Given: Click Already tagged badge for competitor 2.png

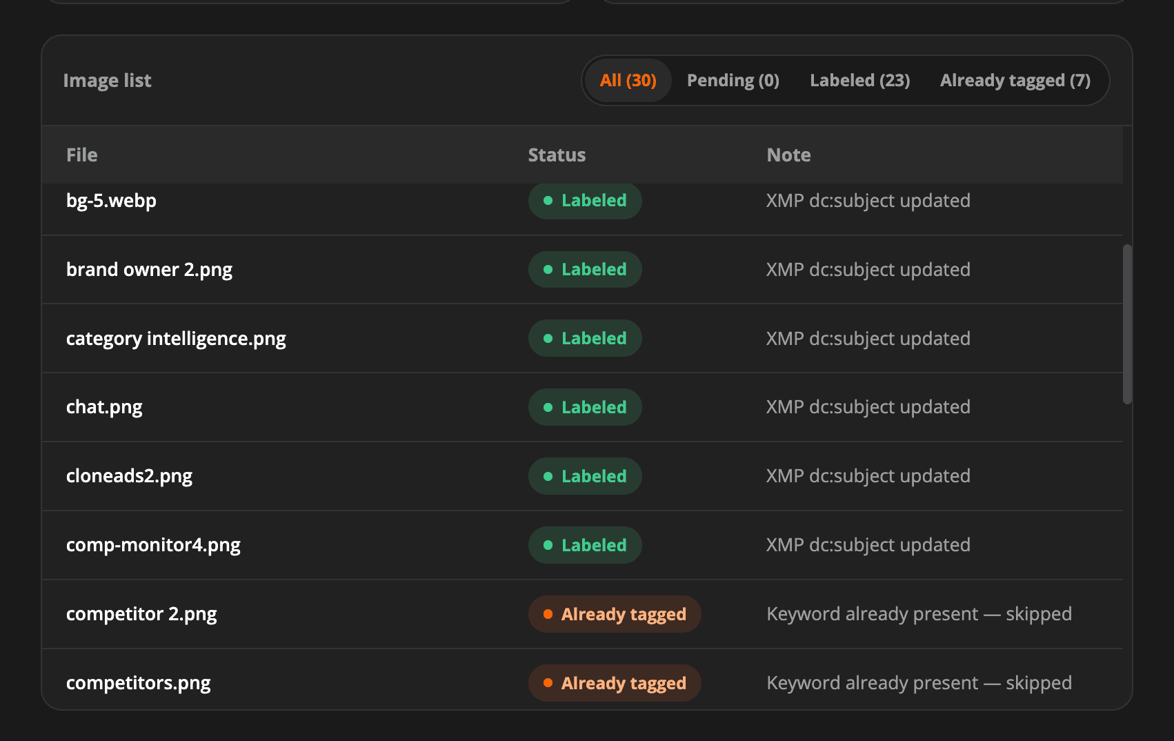Looking at the screenshot, I should (615, 614).
